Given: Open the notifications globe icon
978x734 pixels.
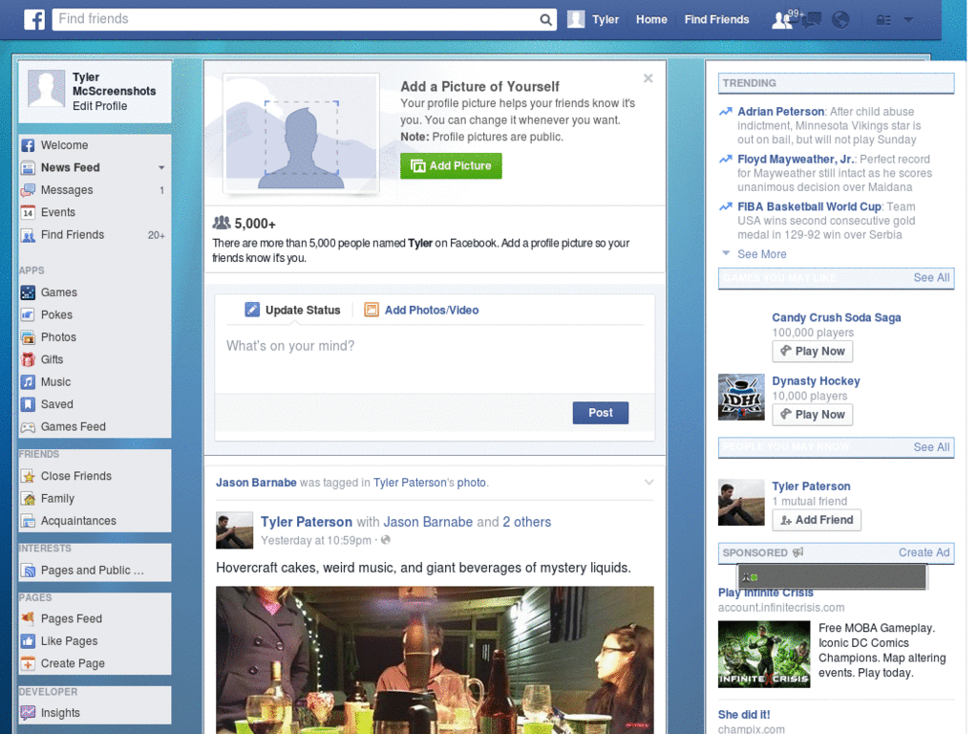Looking at the screenshot, I should [840, 20].
